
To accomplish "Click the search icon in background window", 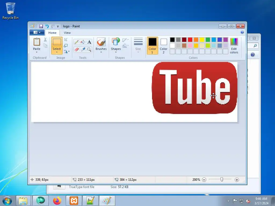I will [x=255, y=46].
